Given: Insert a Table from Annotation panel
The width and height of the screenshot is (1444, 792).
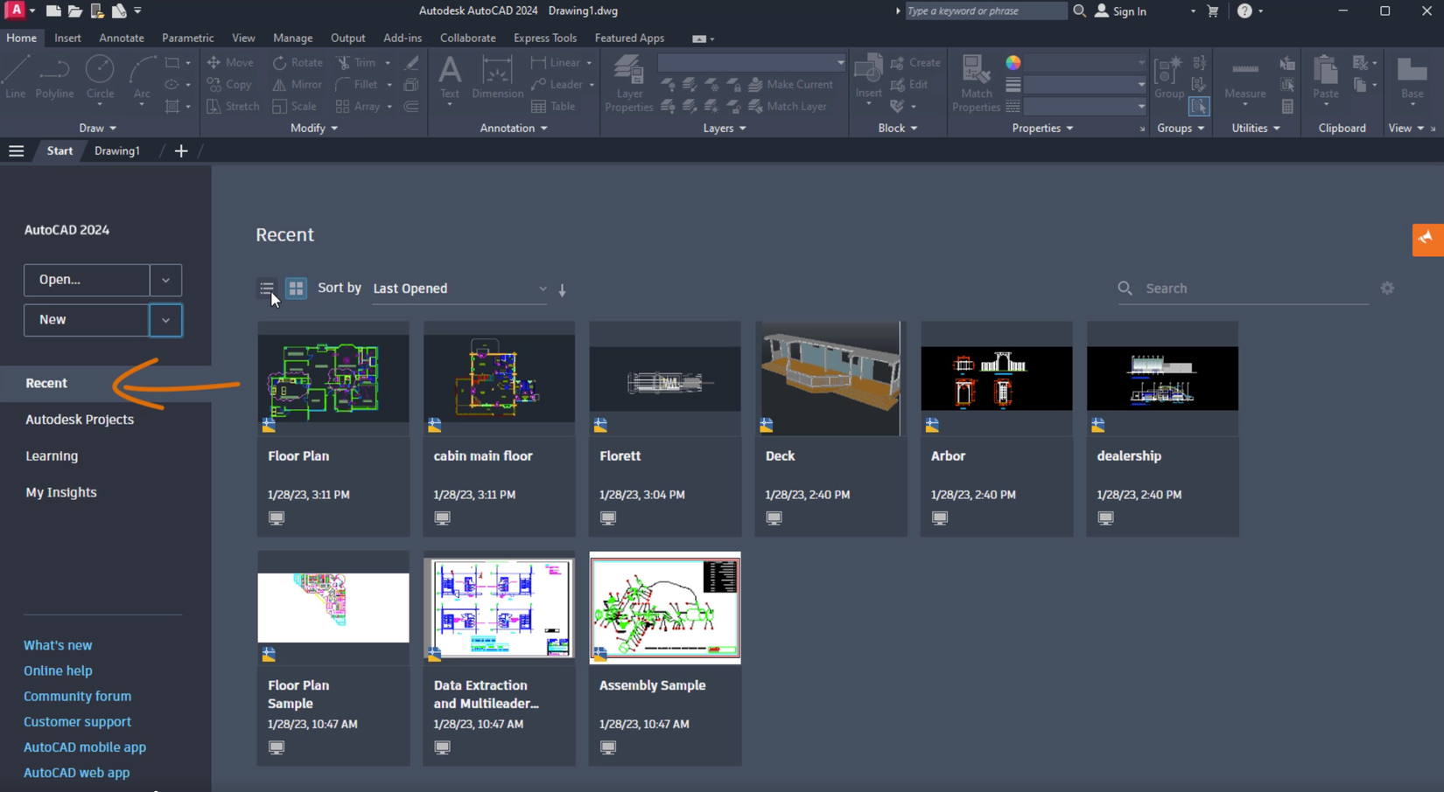Looking at the screenshot, I should (x=553, y=107).
